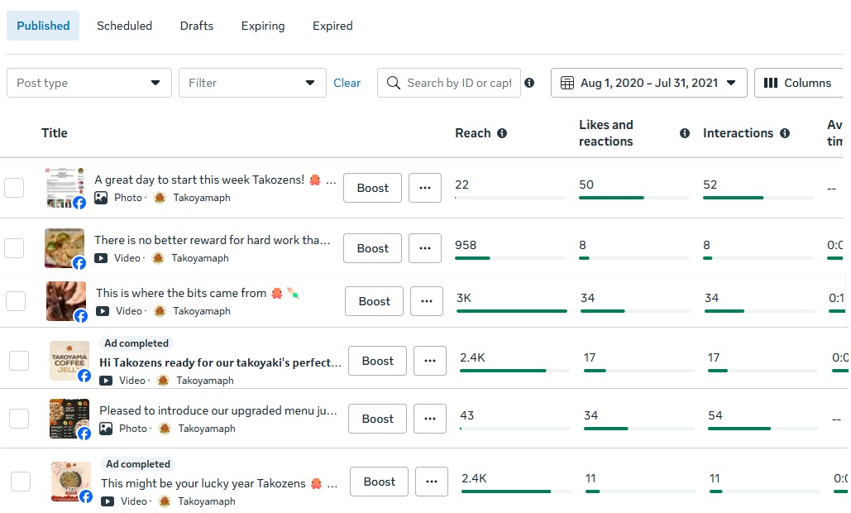Click the Likes and reactions info icon

685,133
